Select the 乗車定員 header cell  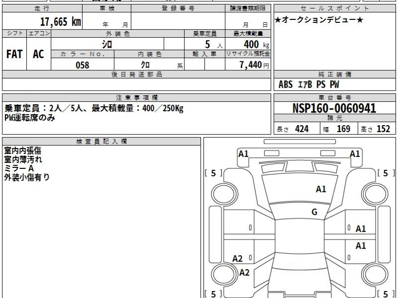pos(205,33)
